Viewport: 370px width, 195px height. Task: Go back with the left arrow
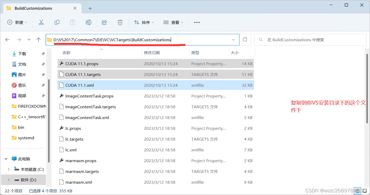[x=7, y=40]
